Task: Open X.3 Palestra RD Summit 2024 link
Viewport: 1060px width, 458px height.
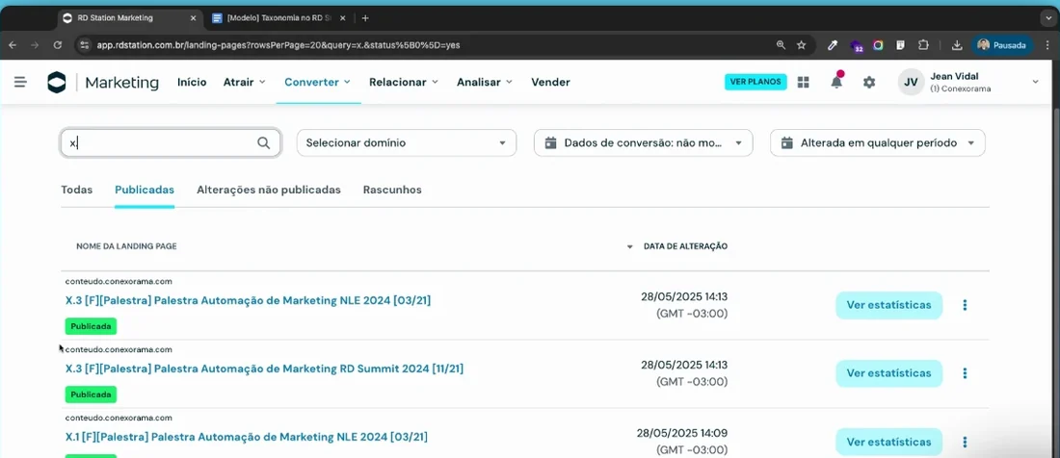Action: (264, 369)
